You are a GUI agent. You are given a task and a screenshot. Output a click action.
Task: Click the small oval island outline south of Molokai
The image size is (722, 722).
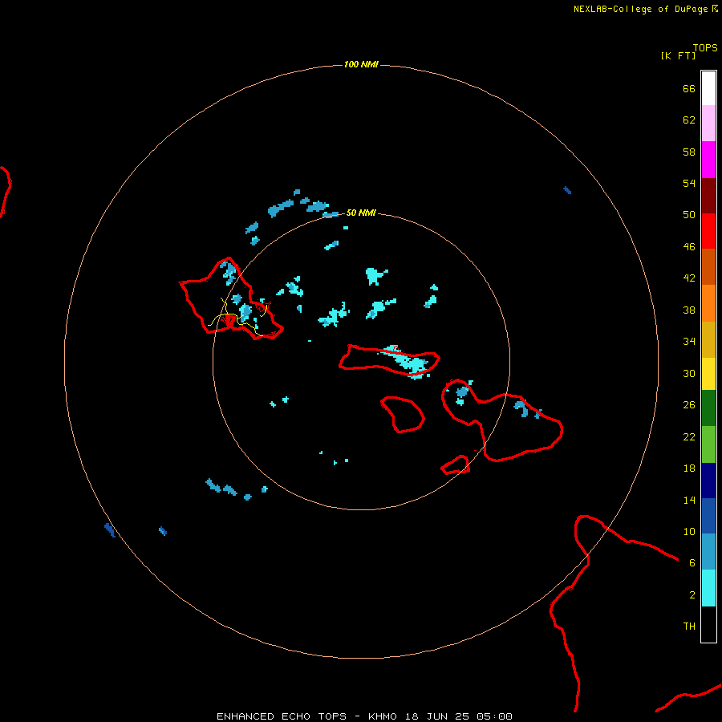[x=403, y=415]
